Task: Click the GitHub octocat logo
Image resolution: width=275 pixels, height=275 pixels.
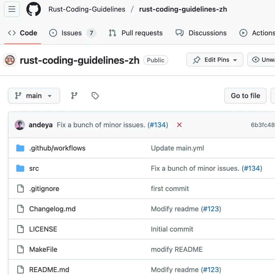Action: (x=34, y=9)
